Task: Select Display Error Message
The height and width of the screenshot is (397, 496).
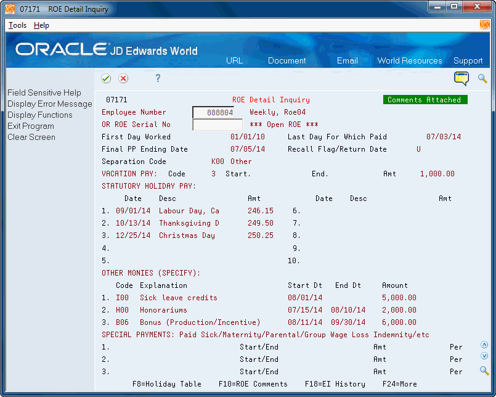Action: click(x=50, y=104)
